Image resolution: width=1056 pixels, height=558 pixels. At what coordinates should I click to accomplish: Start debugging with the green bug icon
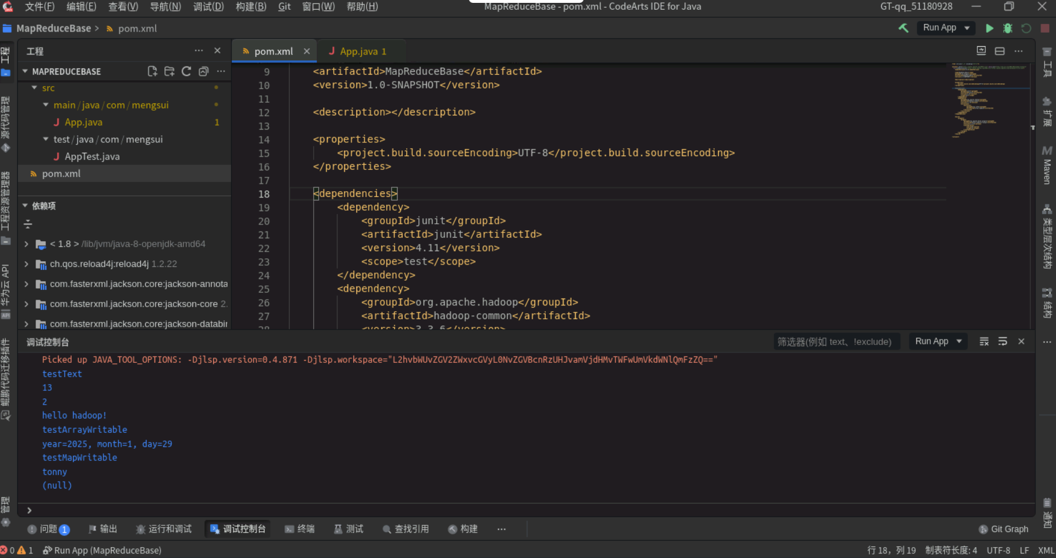click(x=1008, y=28)
